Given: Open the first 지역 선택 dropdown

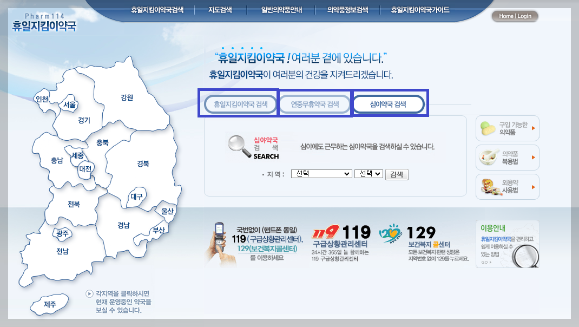Looking at the screenshot, I should click(x=321, y=174).
